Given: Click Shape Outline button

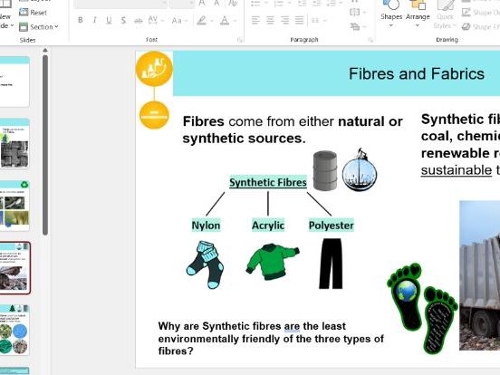Looking at the screenshot, I should (x=481, y=13).
